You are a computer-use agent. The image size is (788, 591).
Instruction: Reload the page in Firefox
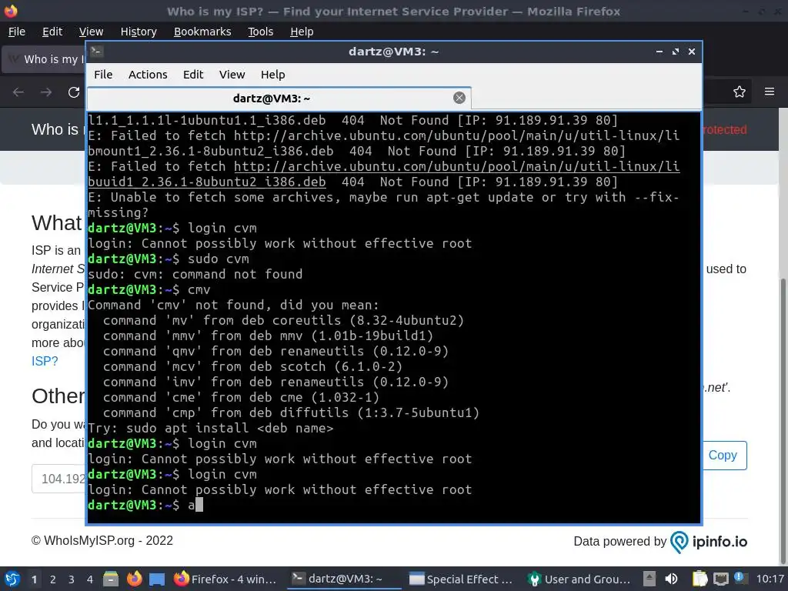click(74, 92)
